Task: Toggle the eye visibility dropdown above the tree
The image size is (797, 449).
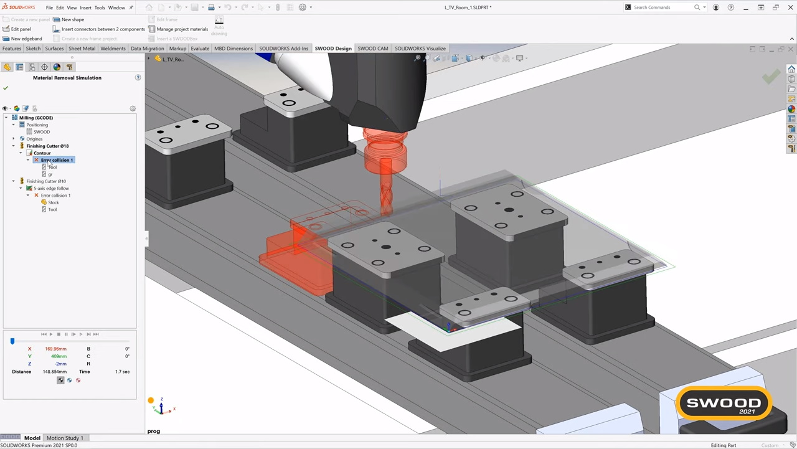Action: point(6,108)
